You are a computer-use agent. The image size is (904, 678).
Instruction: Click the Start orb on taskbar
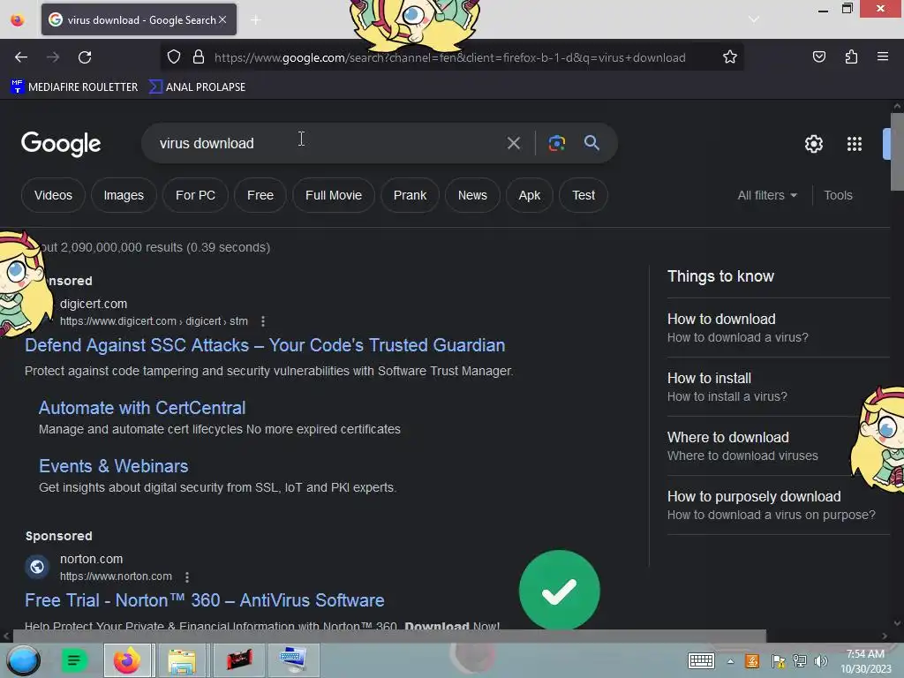pyautogui.click(x=24, y=660)
